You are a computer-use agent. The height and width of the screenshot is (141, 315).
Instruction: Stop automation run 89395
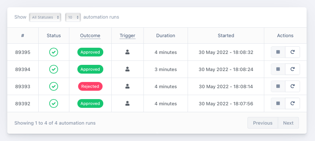[x=278, y=52]
